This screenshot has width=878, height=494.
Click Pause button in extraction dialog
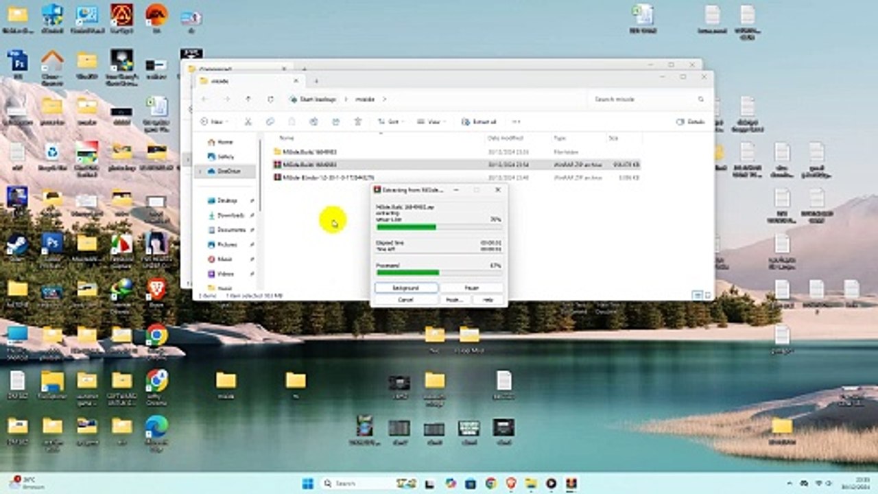(x=471, y=288)
